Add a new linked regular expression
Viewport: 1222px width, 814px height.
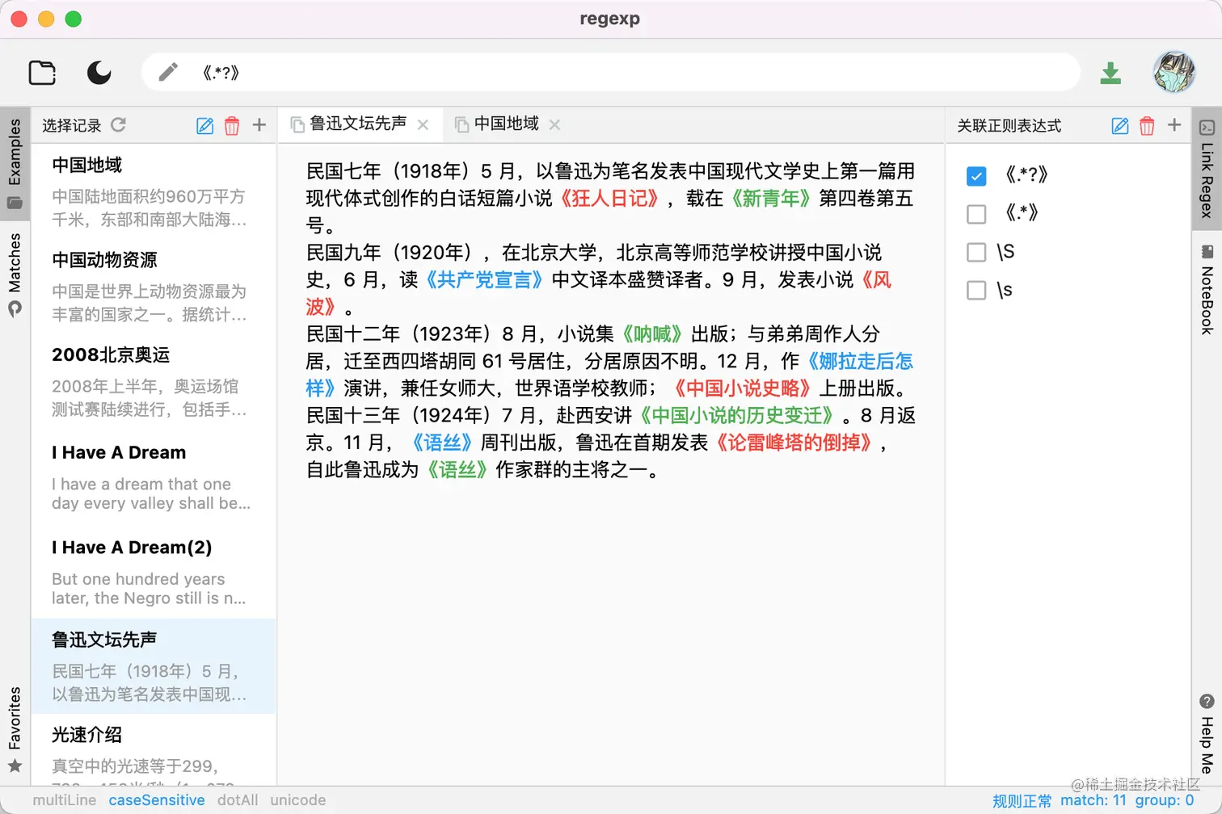pyautogui.click(x=1174, y=124)
